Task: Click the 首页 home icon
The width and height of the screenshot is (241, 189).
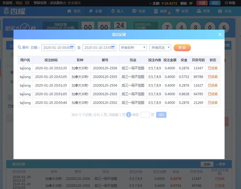Action: coord(69,11)
